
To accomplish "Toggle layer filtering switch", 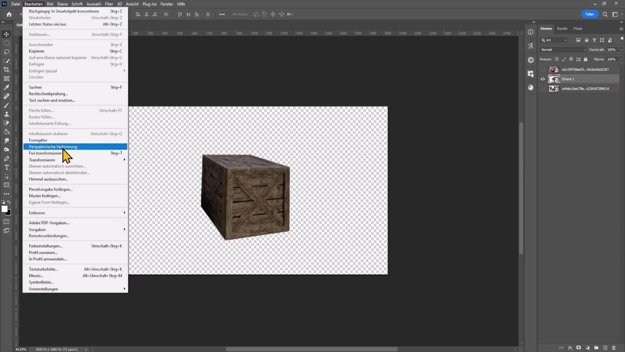I will click(622, 39).
